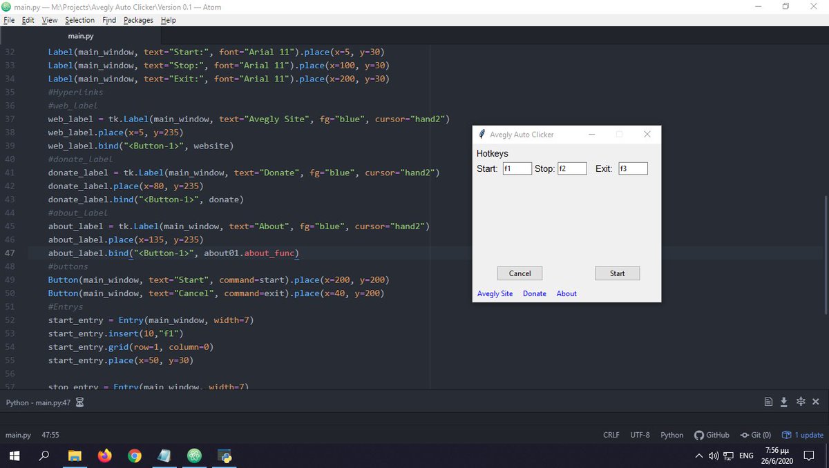Close the Avegly Auto Clicker window

point(647,135)
